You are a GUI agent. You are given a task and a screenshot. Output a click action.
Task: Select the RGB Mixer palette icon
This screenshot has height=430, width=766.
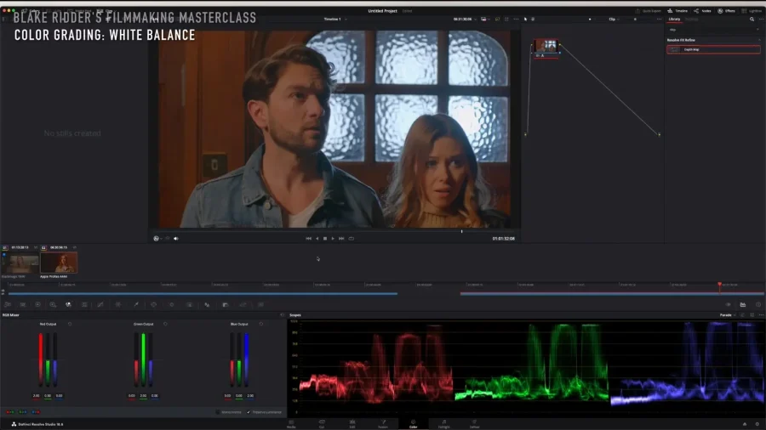click(68, 305)
